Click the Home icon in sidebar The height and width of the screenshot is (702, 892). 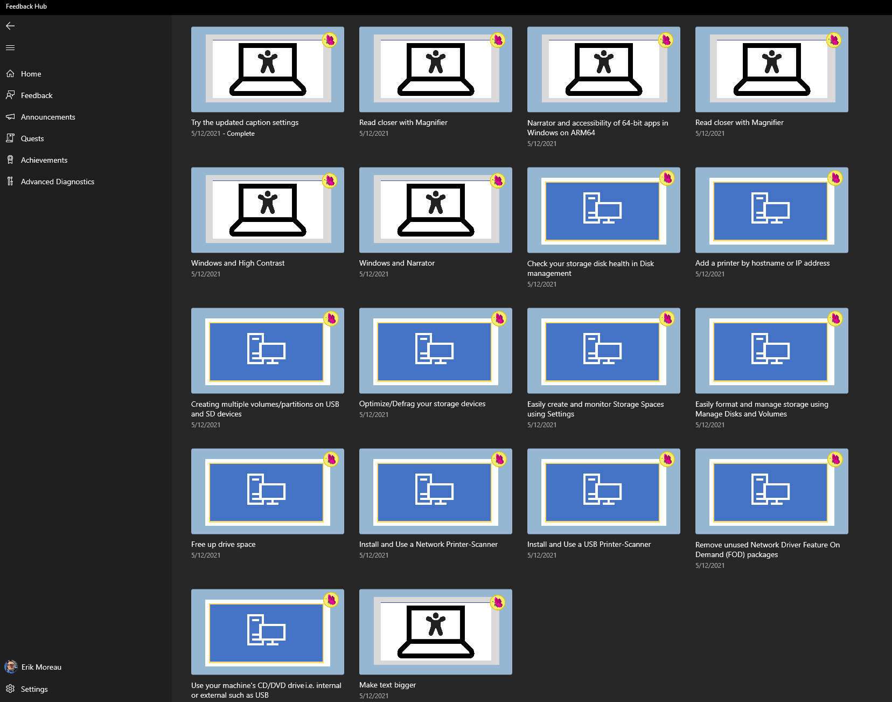[x=10, y=74]
